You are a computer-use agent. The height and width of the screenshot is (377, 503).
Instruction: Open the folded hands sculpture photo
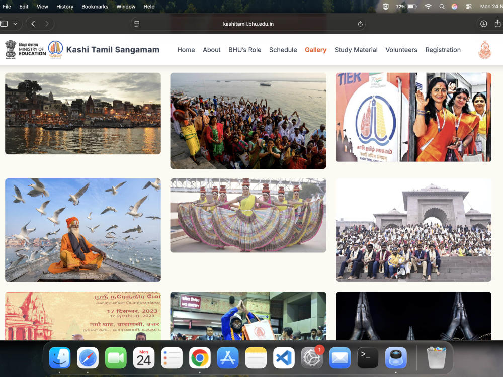tap(413, 316)
